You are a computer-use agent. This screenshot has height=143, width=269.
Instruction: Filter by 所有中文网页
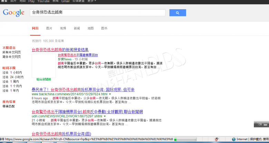click(x=12, y=52)
